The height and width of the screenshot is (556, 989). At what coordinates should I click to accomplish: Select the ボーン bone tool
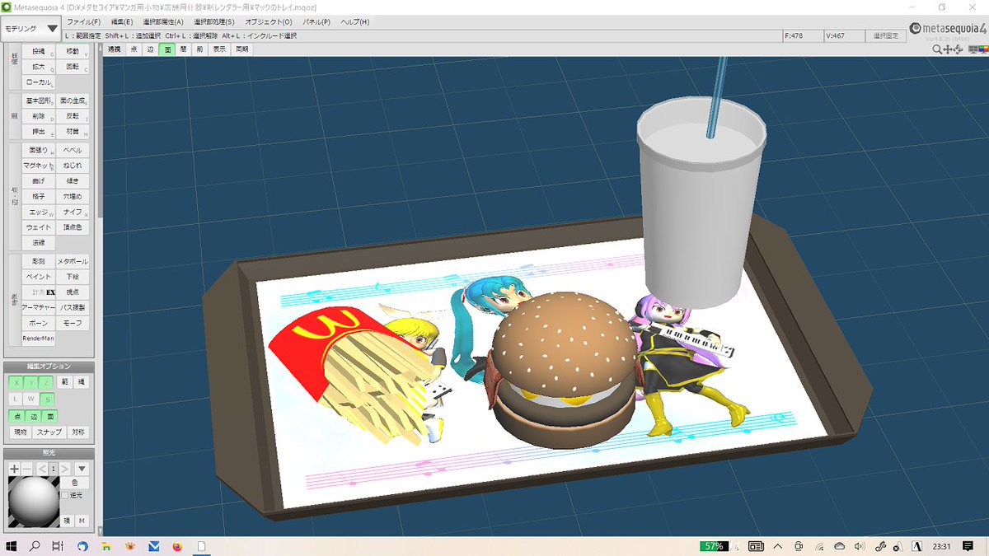pos(38,323)
